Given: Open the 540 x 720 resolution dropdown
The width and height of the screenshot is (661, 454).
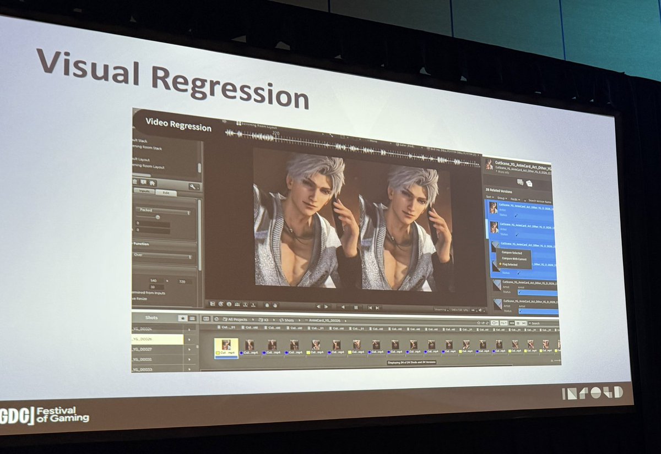Looking at the screenshot, I should point(459,310).
